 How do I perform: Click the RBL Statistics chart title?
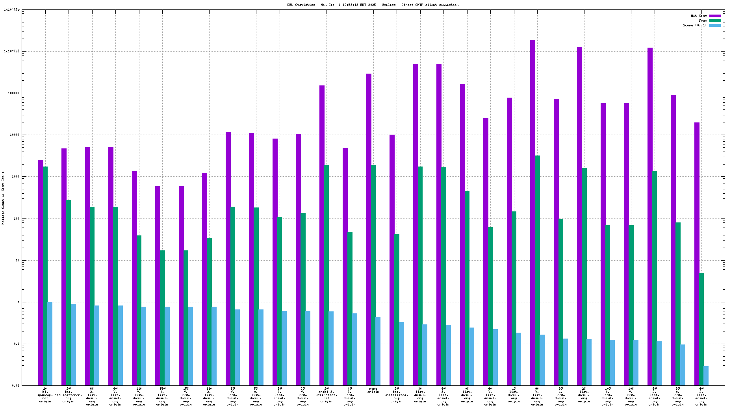point(373,5)
